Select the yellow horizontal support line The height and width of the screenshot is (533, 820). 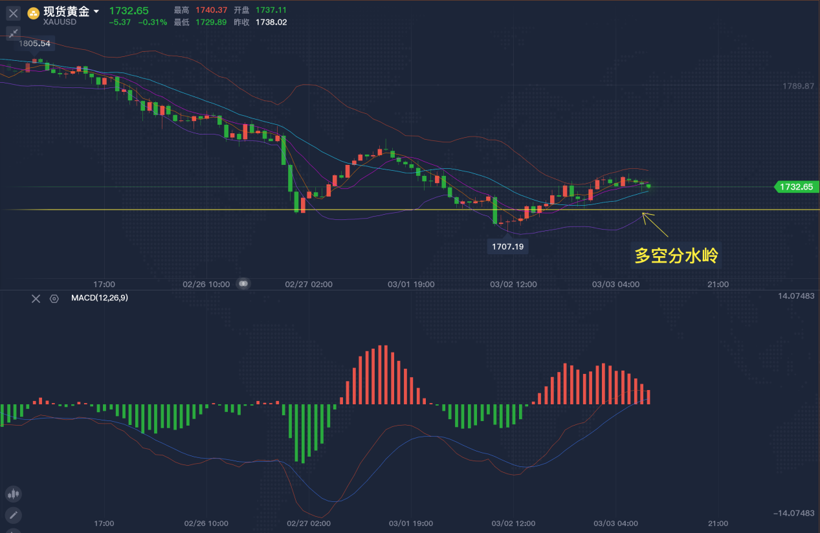[388, 210]
